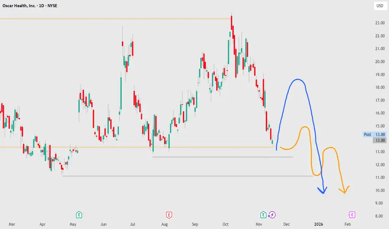Open the August red earnings marker icon
This screenshot has width=389, height=229.
[x=169, y=215]
